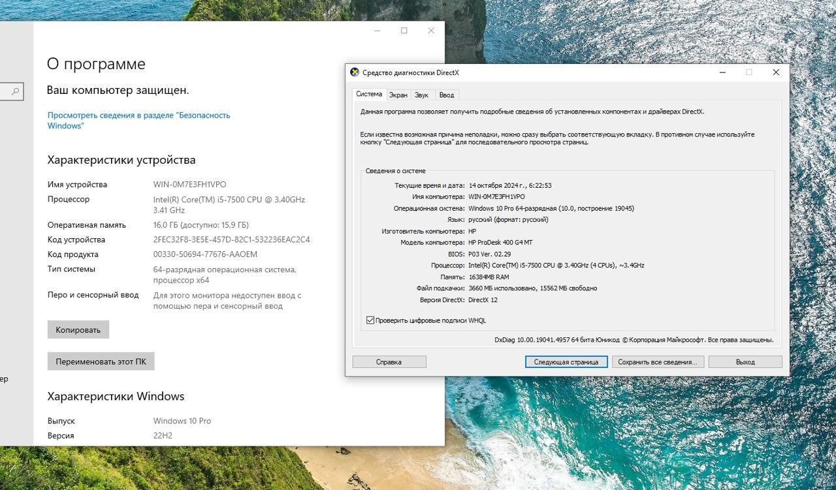Click the Справка button
836x490 pixels.
(389, 361)
